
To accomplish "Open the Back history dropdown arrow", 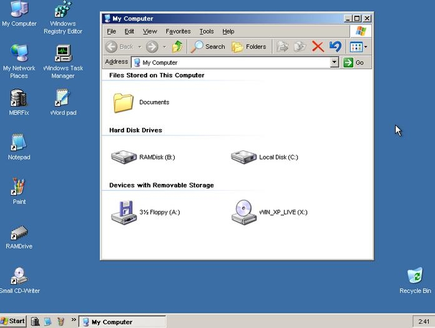I will pos(140,47).
